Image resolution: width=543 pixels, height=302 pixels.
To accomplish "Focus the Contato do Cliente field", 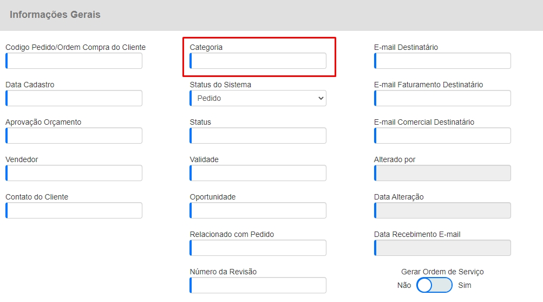I will [x=74, y=210].
